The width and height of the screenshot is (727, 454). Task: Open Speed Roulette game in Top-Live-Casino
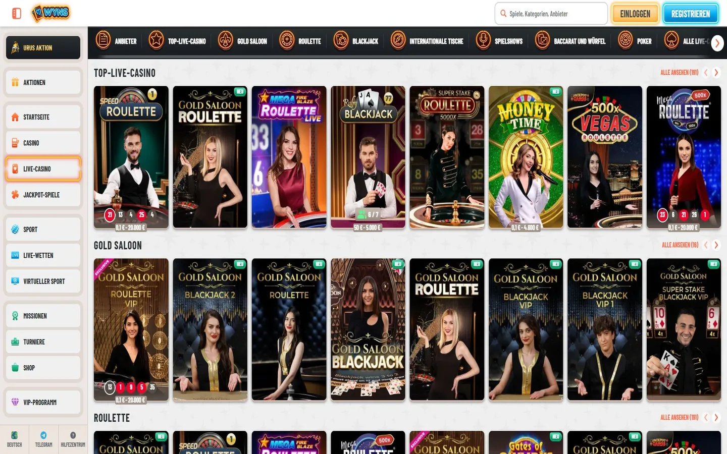click(131, 157)
